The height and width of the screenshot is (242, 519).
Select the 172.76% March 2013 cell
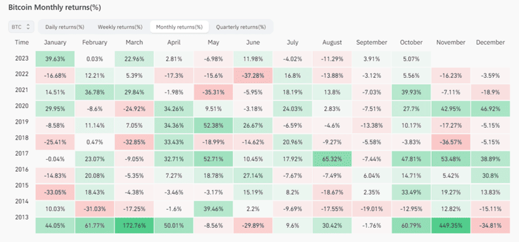click(x=134, y=225)
